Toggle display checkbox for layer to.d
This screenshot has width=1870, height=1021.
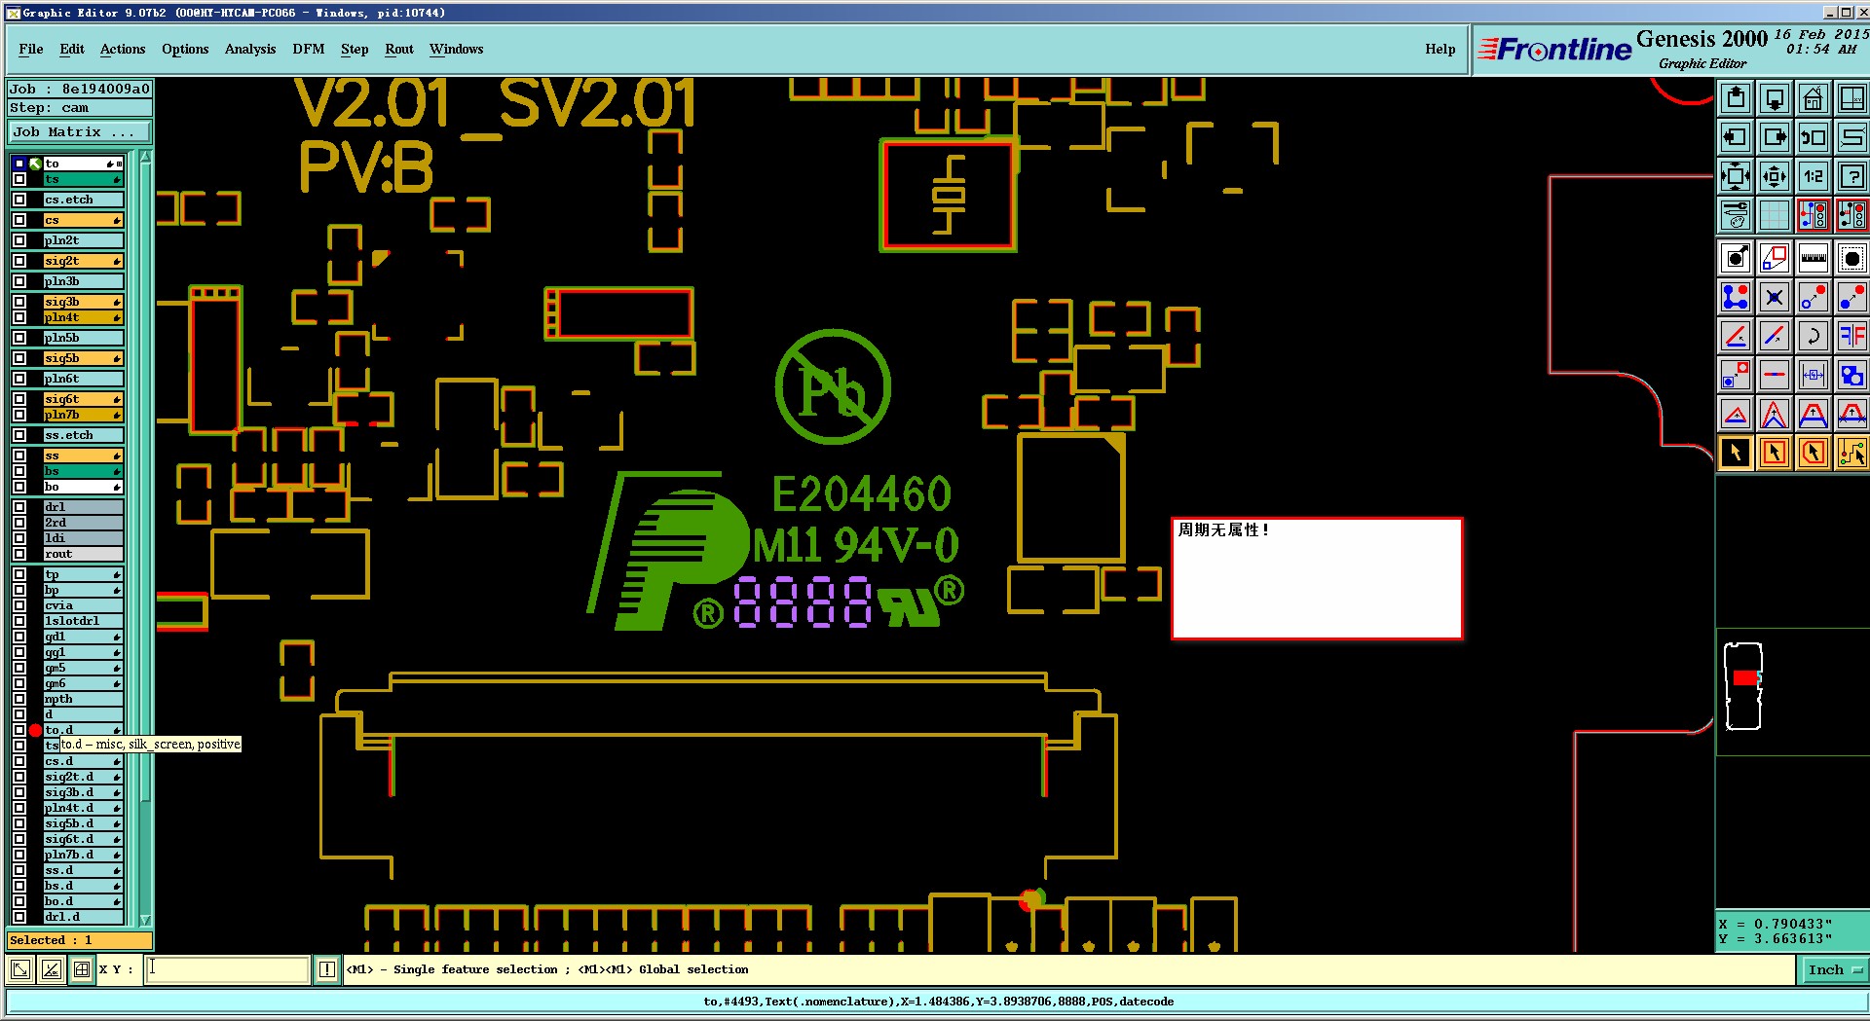19,730
